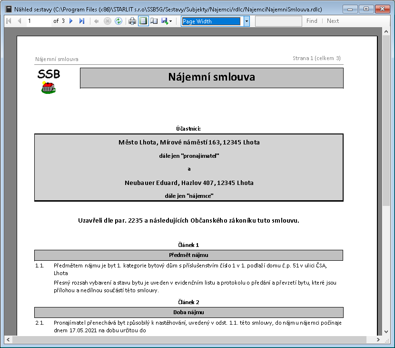The image size is (395, 348).
Task: Toggle print layout view mode
Action: pos(143,21)
